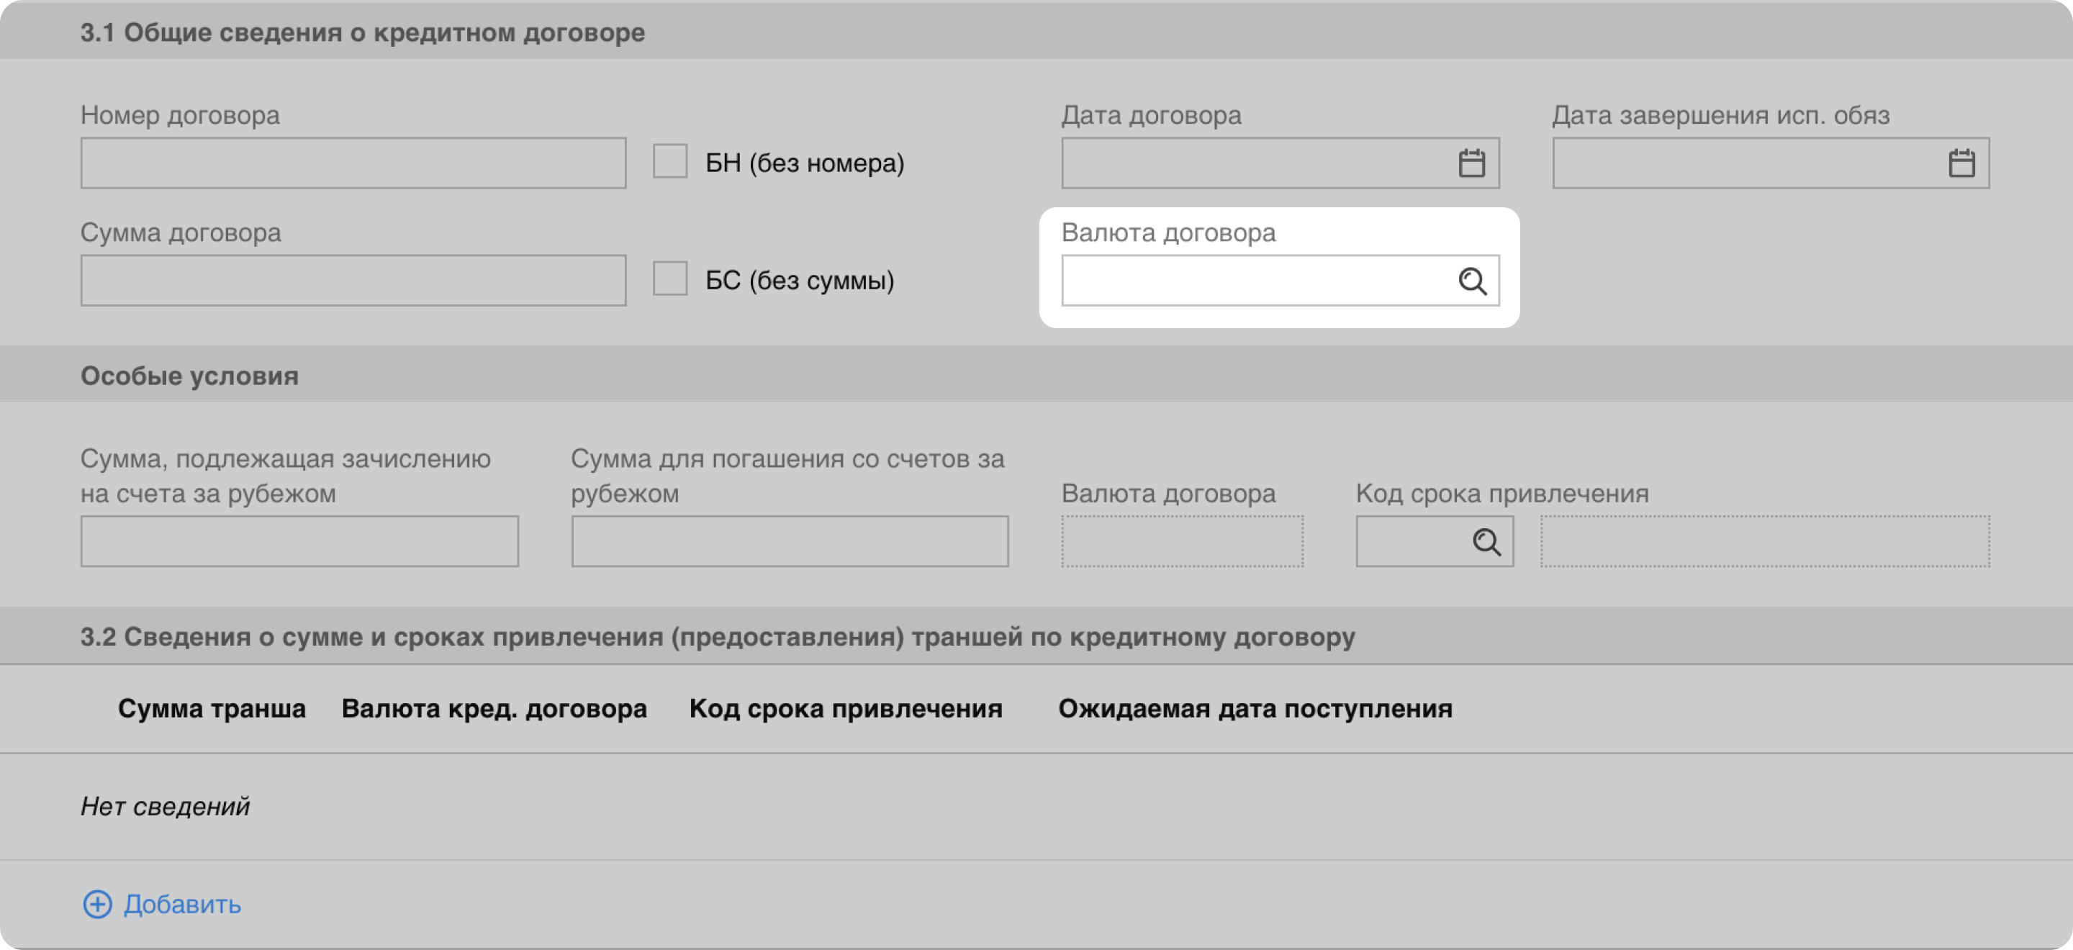Open calendar picker for Дата договора
The width and height of the screenshot is (2073, 950).
pos(1471,163)
